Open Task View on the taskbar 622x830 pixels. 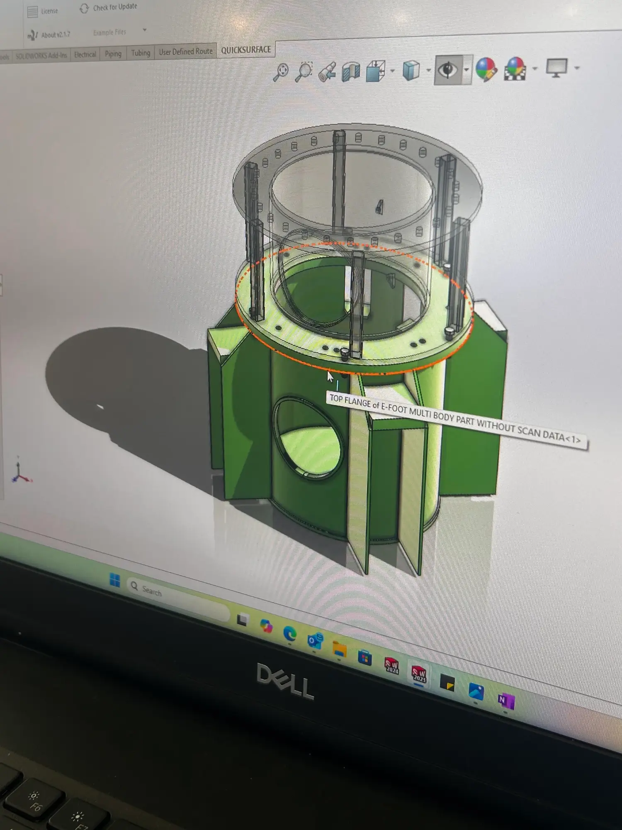click(x=243, y=620)
